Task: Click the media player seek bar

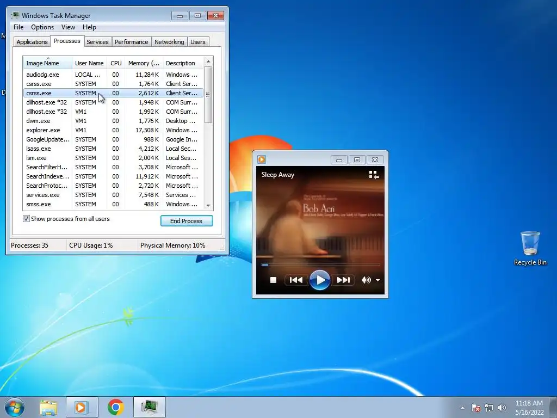Action: [x=320, y=265]
